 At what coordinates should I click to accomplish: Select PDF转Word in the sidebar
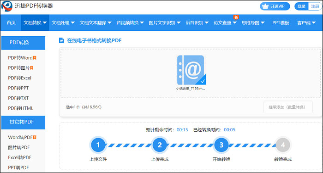pyautogui.click(x=20, y=58)
